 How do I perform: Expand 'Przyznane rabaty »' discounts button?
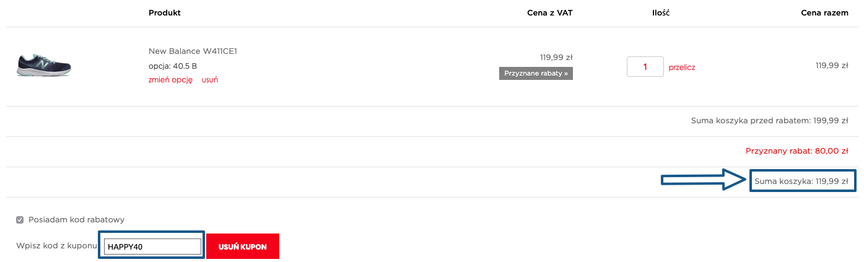pos(536,74)
